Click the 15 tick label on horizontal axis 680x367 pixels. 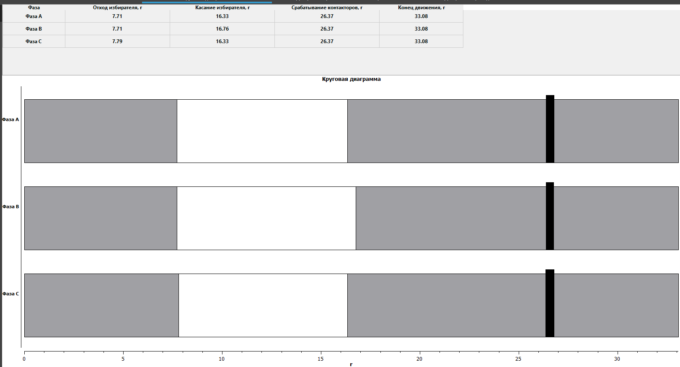tap(321, 359)
